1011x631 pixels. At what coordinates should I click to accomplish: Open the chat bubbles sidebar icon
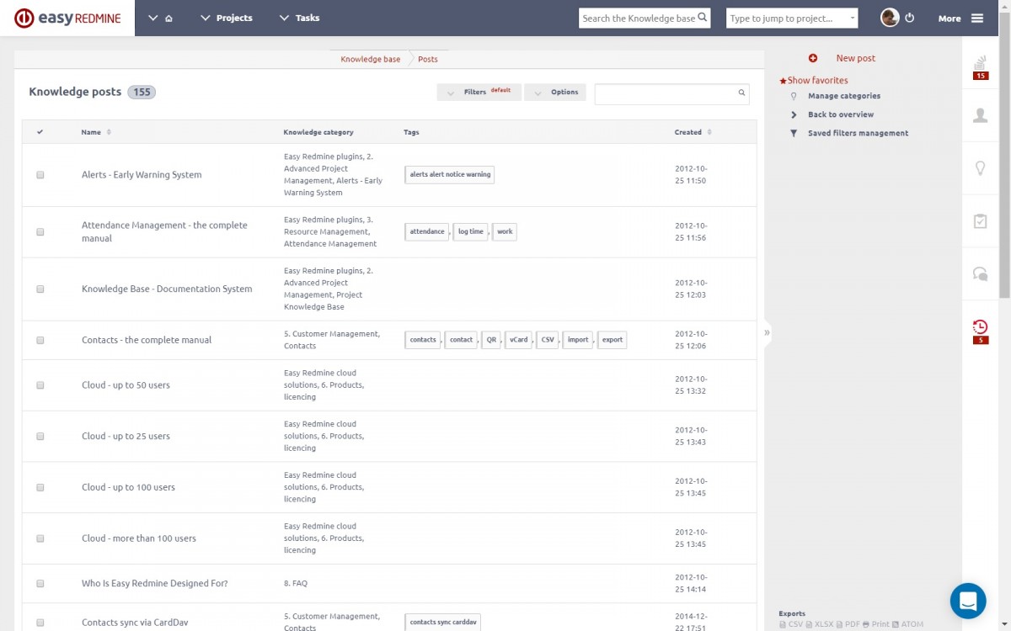pyautogui.click(x=980, y=273)
